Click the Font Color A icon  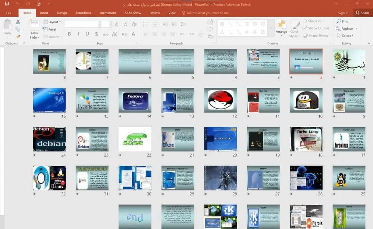pyautogui.click(x=134, y=34)
